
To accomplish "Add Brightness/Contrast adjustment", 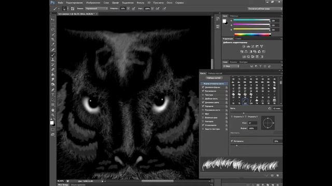I will point(244,47).
